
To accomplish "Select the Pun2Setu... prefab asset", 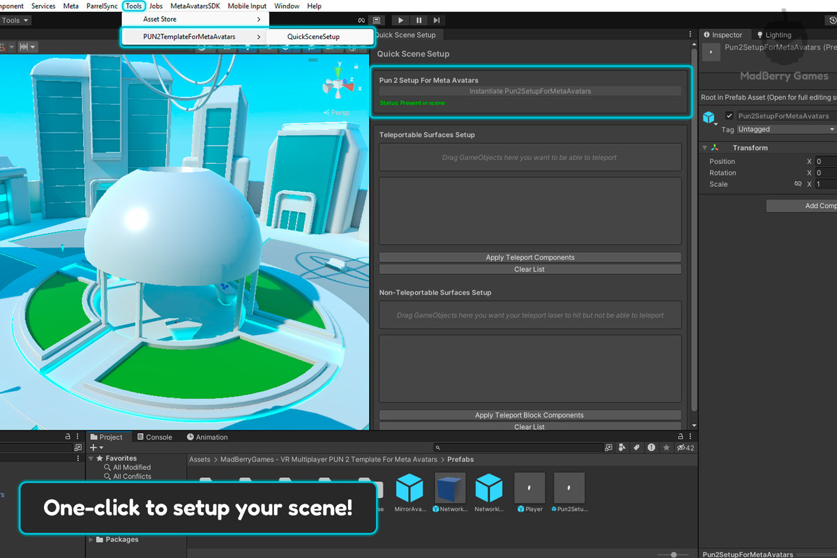I will point(569,492).
